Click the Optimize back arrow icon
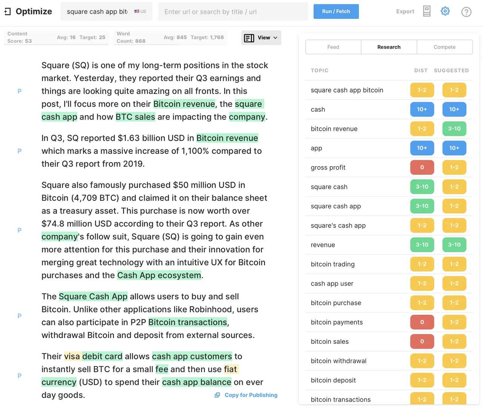Screen dimensions: 483x408 coord(8,12)
